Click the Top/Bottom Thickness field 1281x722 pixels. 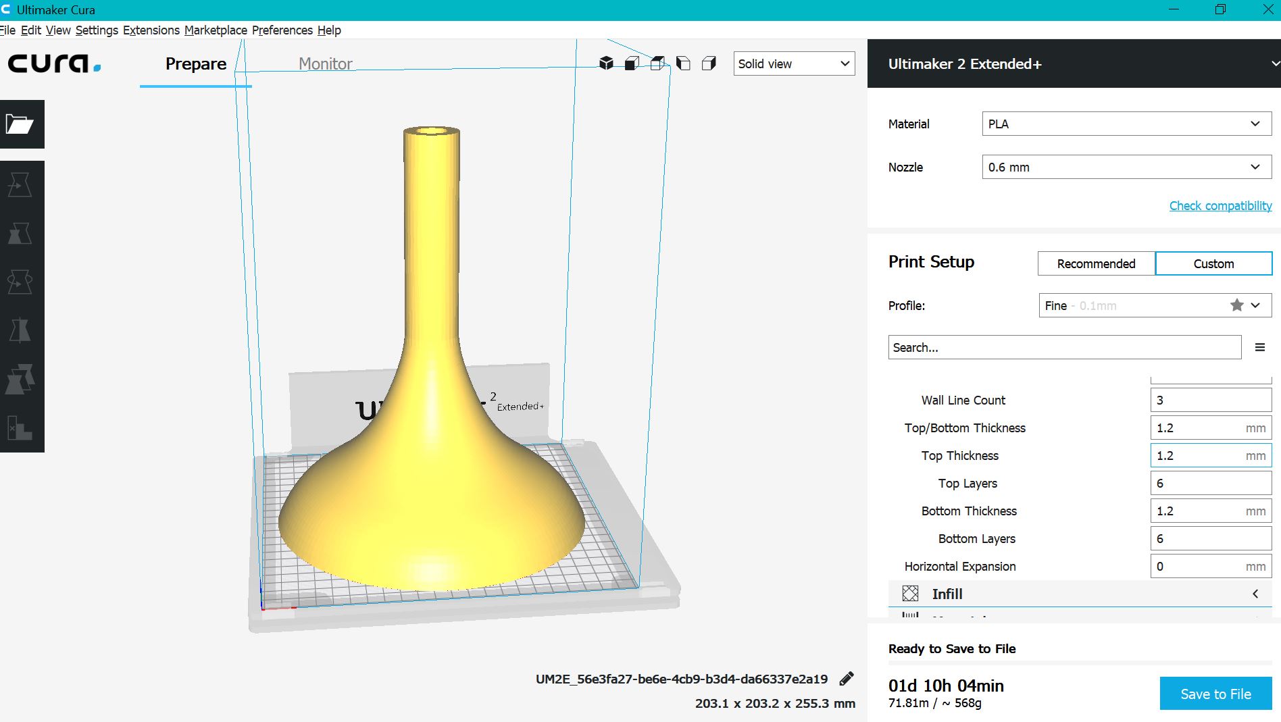1211,428
